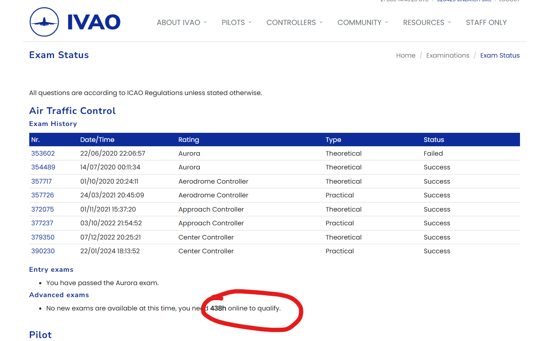Click the Air Traffic Control heading
The width and height of the screenshot is (557, 341).
72,111
